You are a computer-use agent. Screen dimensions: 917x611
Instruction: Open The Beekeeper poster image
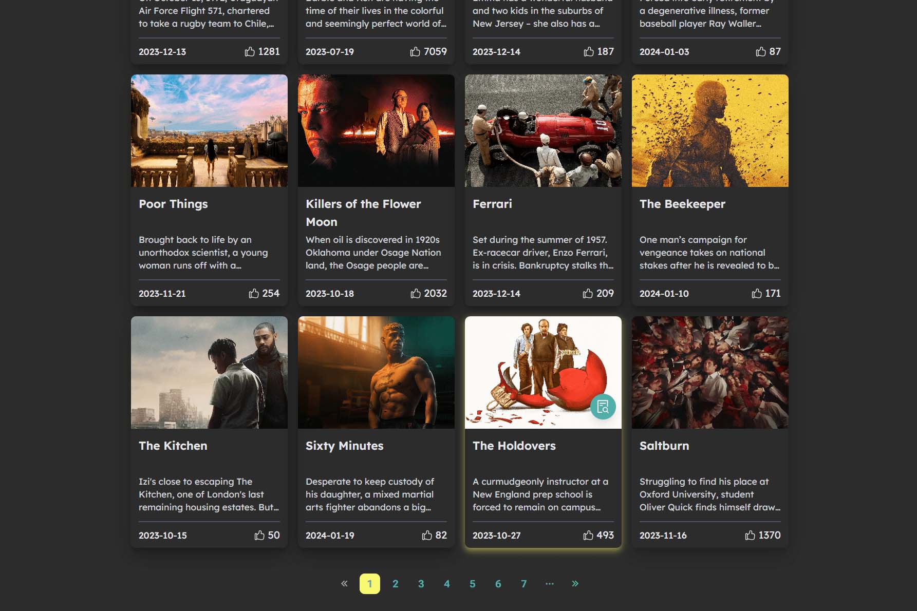(710, 130)
